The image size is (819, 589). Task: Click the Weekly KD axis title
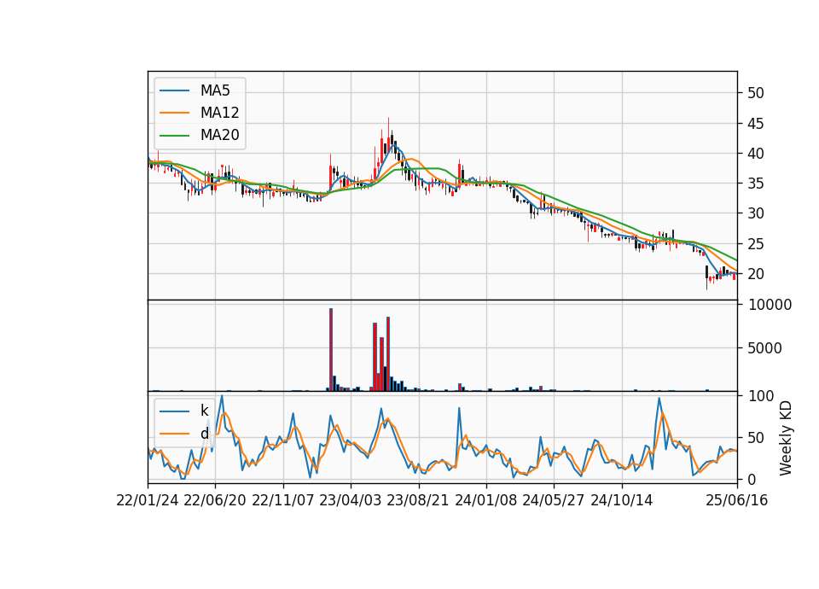pos(786,438)
